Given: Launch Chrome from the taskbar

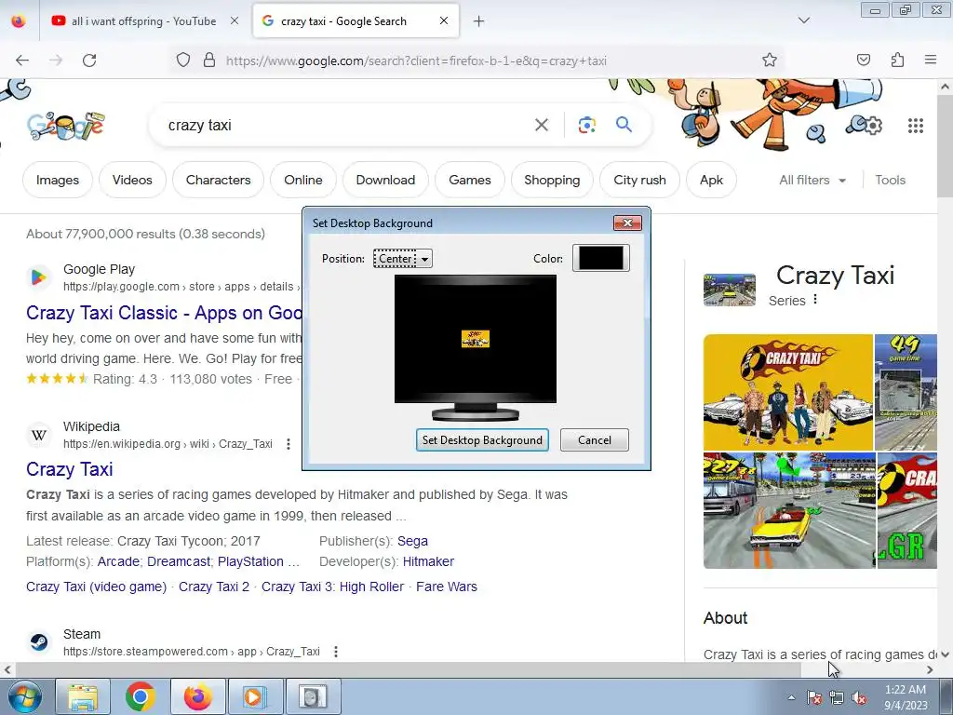Looking at the screenshot, I should click(141, 696).
